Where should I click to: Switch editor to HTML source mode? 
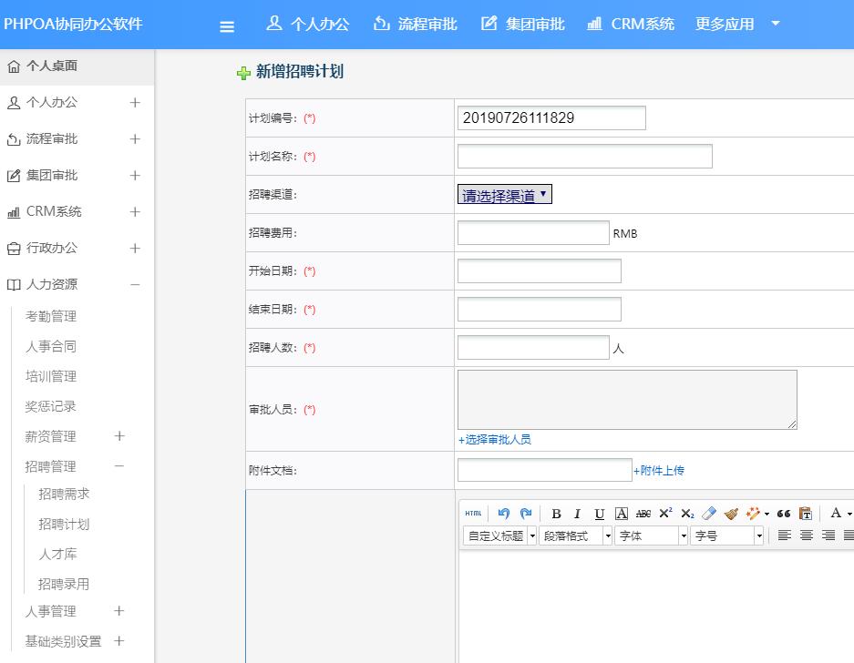point(473,513)
